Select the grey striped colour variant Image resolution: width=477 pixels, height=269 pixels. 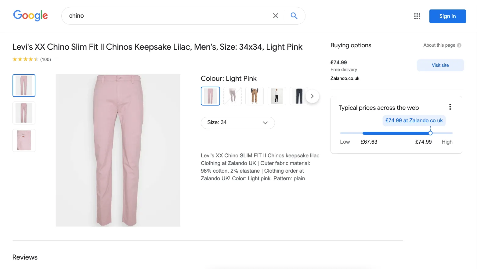pos(232,96)
